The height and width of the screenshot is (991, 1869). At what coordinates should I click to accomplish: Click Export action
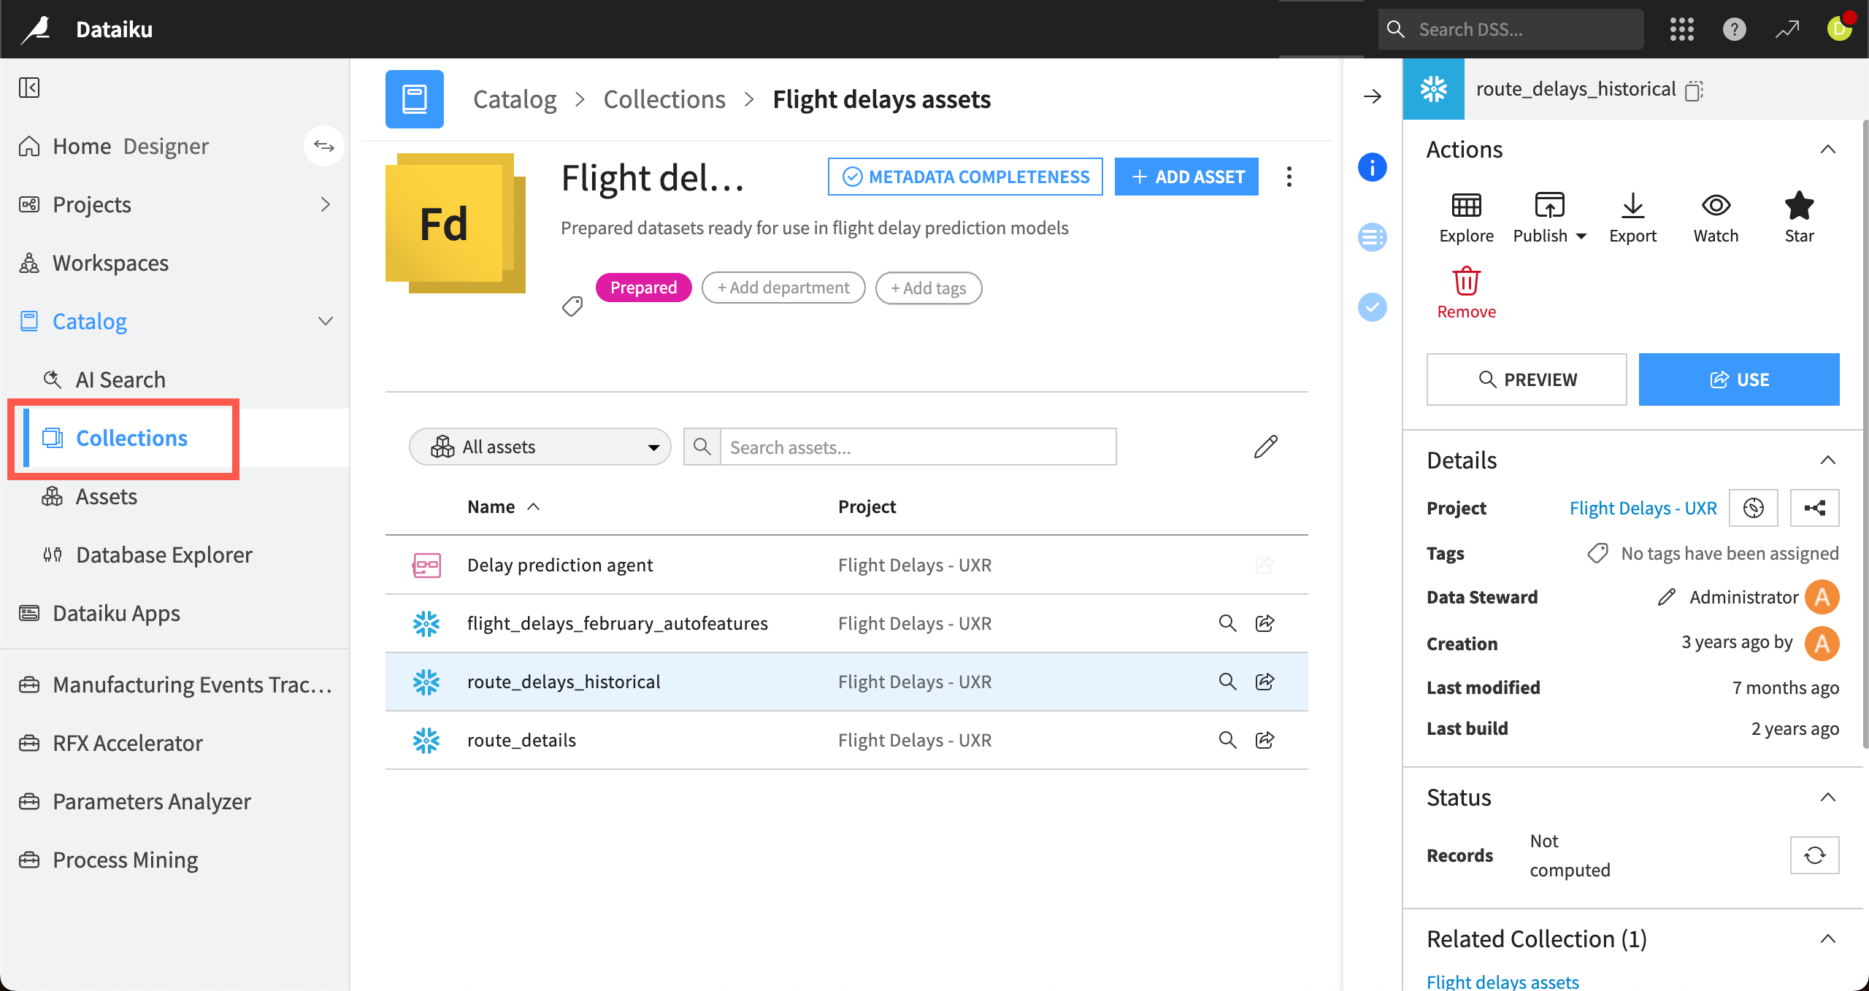[x=1633, y=217]
